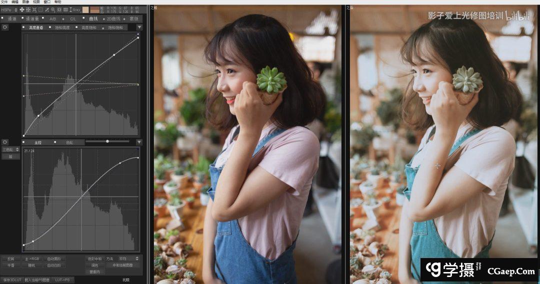Open the 窗口 (Window) menu

[x=47, y=2]
